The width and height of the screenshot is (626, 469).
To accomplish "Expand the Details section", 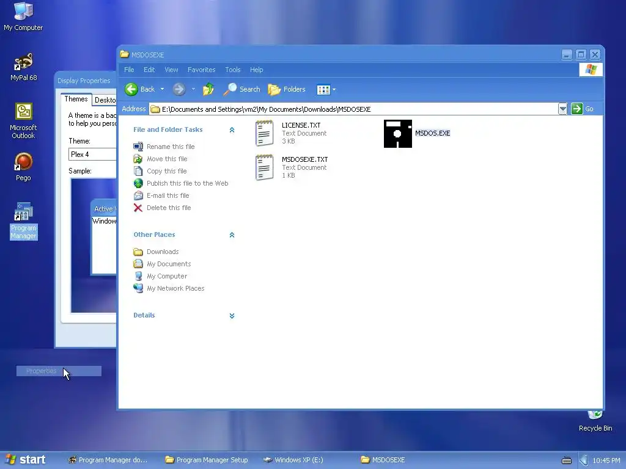I will [x=232, y=316].
